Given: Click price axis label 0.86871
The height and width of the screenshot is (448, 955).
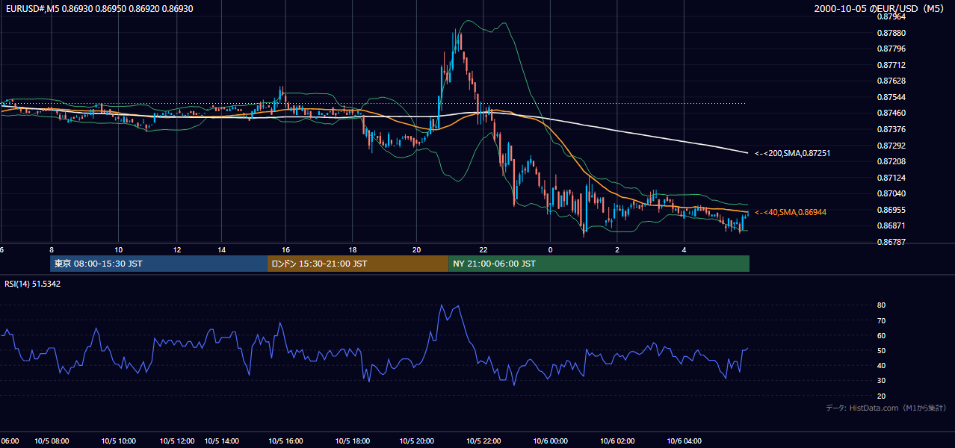Looking at the screenshot, I should click(891, 225).
